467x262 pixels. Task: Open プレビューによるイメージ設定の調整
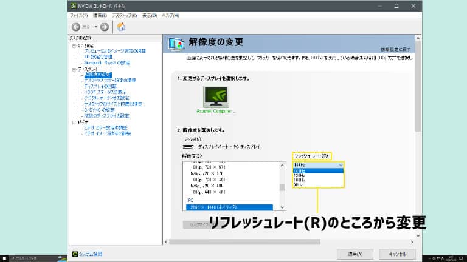pos(115,51)
